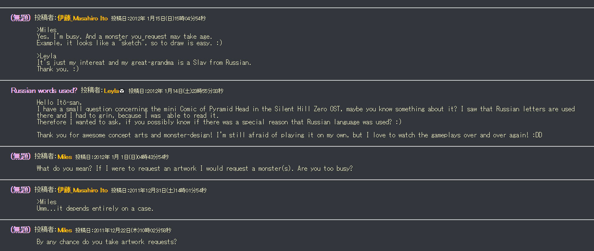Image resolution: width=594 pixels, height=251 pixels.
Task: Click the envelope mail icon beside Leyla
Action: [122, 91]
